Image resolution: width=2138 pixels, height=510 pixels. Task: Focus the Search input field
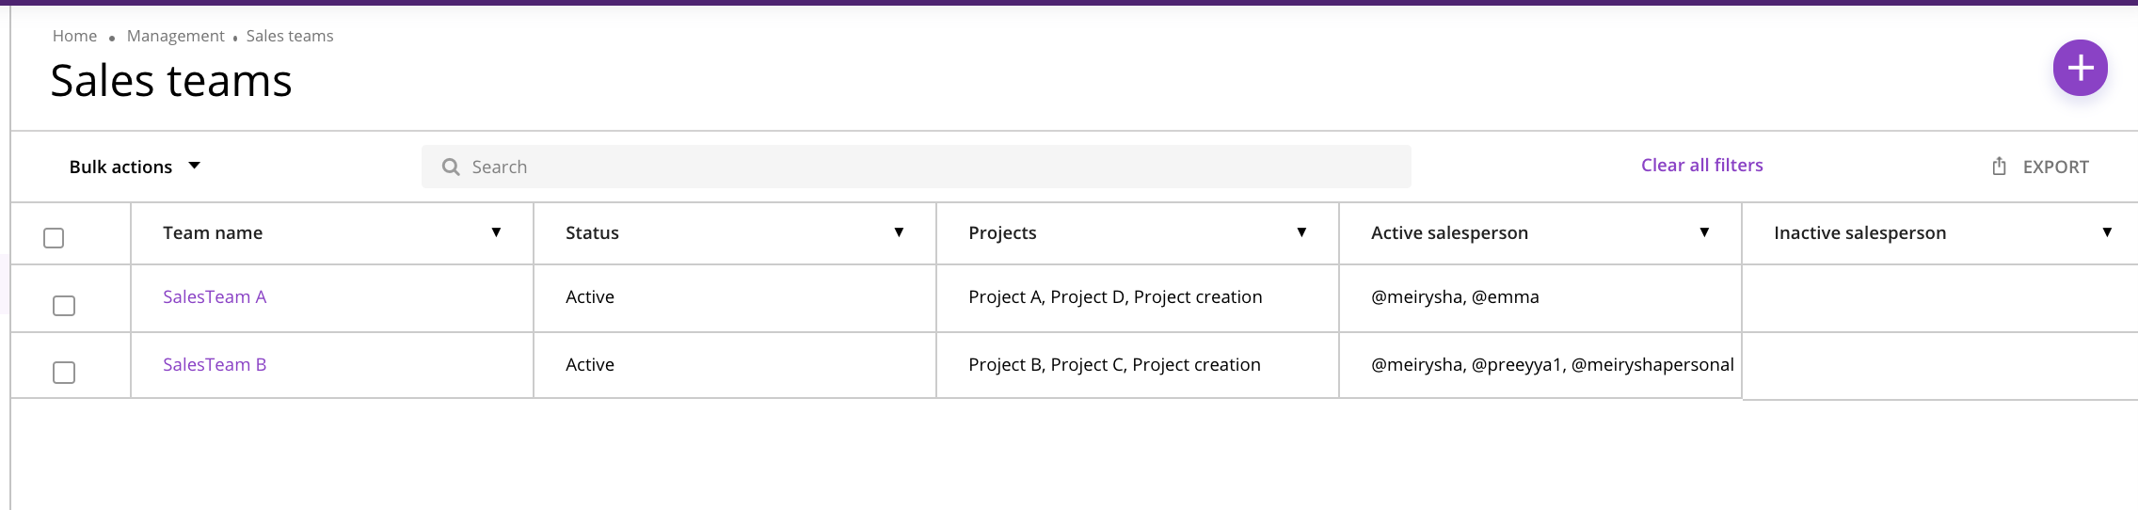pyautogui.click(x=916, y=167)
